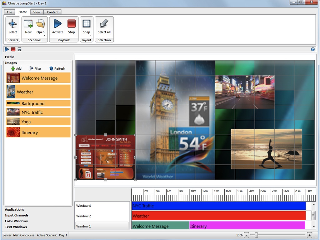
Task: Expand the Color Windows section
Action: coord(16,221)
